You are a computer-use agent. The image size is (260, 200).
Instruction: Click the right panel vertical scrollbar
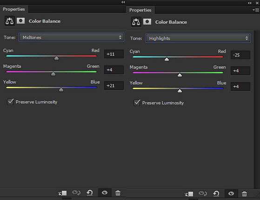(257, 109)
